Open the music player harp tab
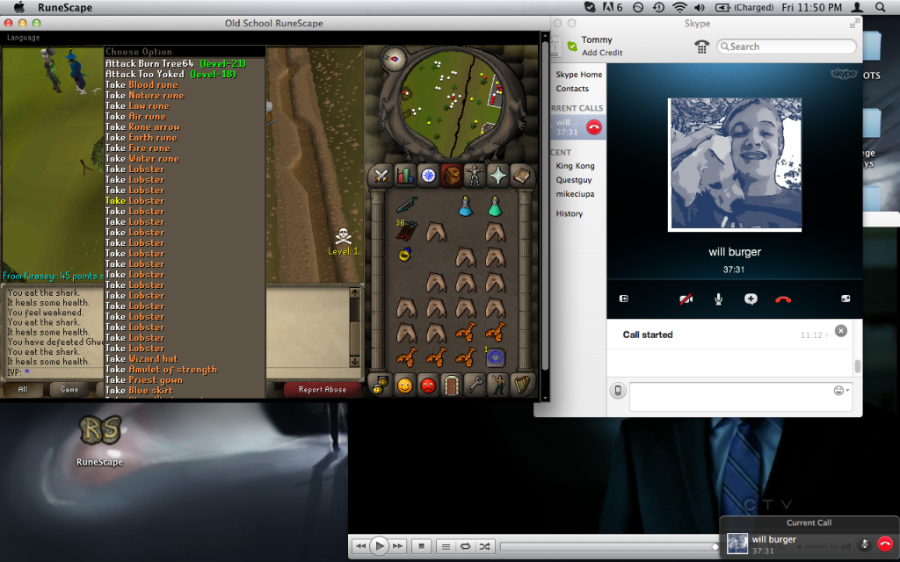Screen dimensions: 900x562 (x=522, y=385)
